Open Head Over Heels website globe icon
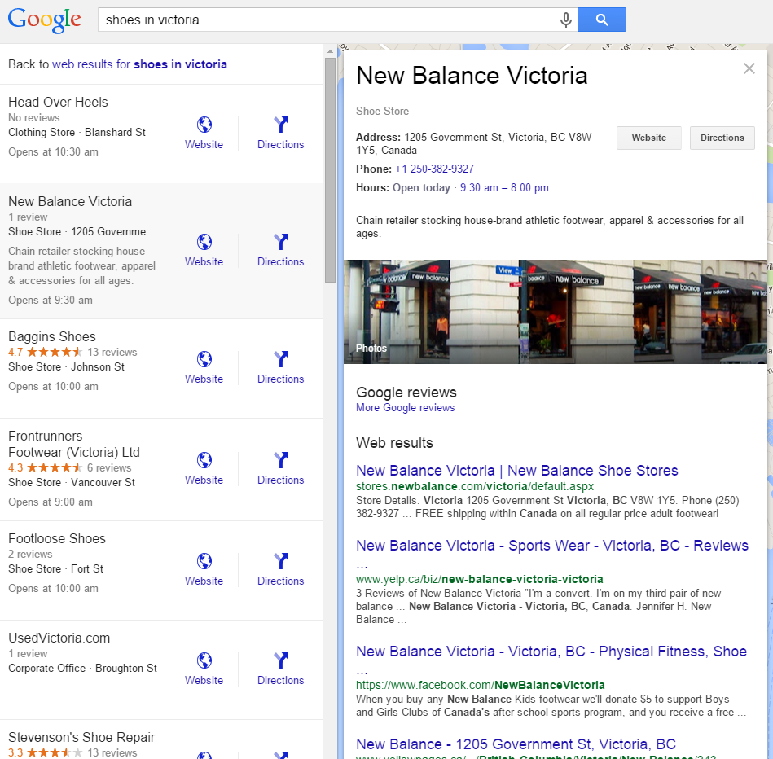This screenshot has height=759, width=773. click(204, 125)
